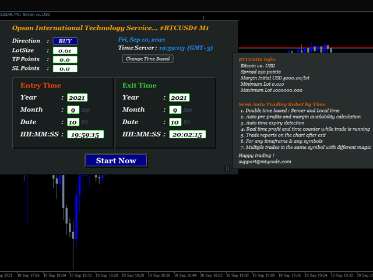Click the Exit Time heading
The image size is (373, 280).
click(x=139, y=85)
